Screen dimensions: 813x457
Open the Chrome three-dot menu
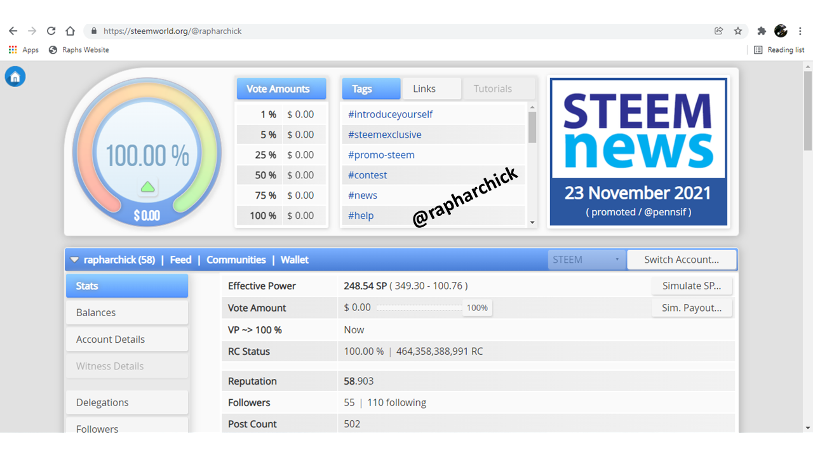click(x=800, y=30)
